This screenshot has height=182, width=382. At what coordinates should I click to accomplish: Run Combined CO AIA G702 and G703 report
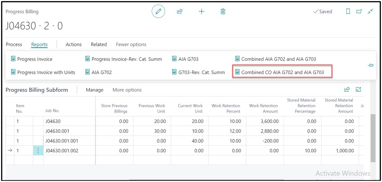282,72
